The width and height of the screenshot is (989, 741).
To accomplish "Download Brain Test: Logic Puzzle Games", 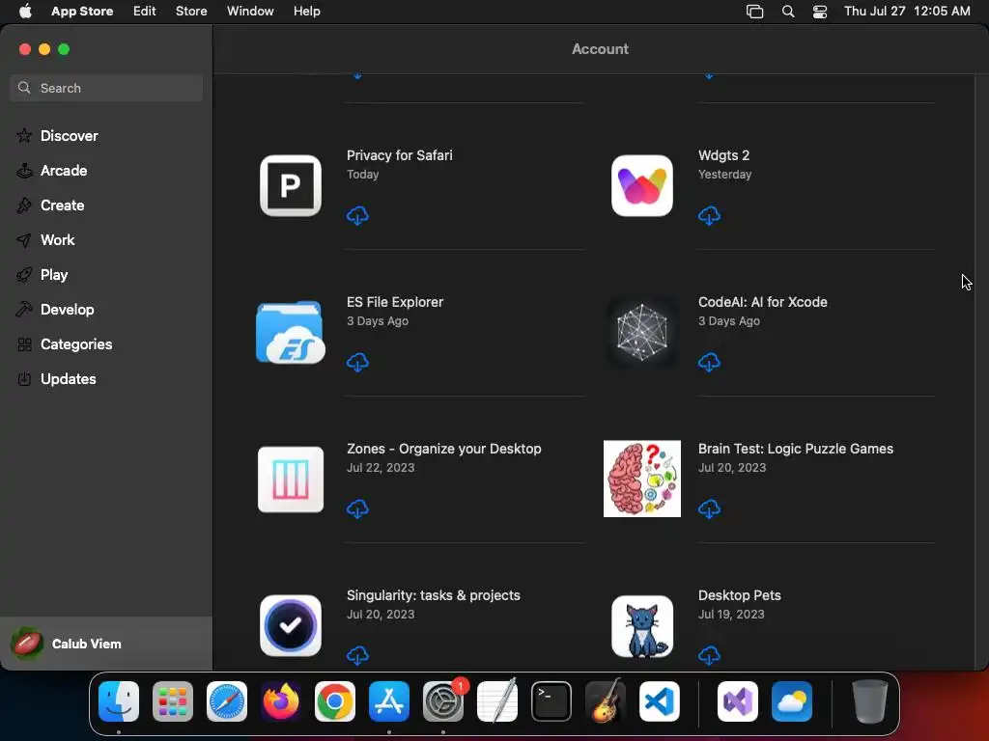I will (x=709, y=508).
